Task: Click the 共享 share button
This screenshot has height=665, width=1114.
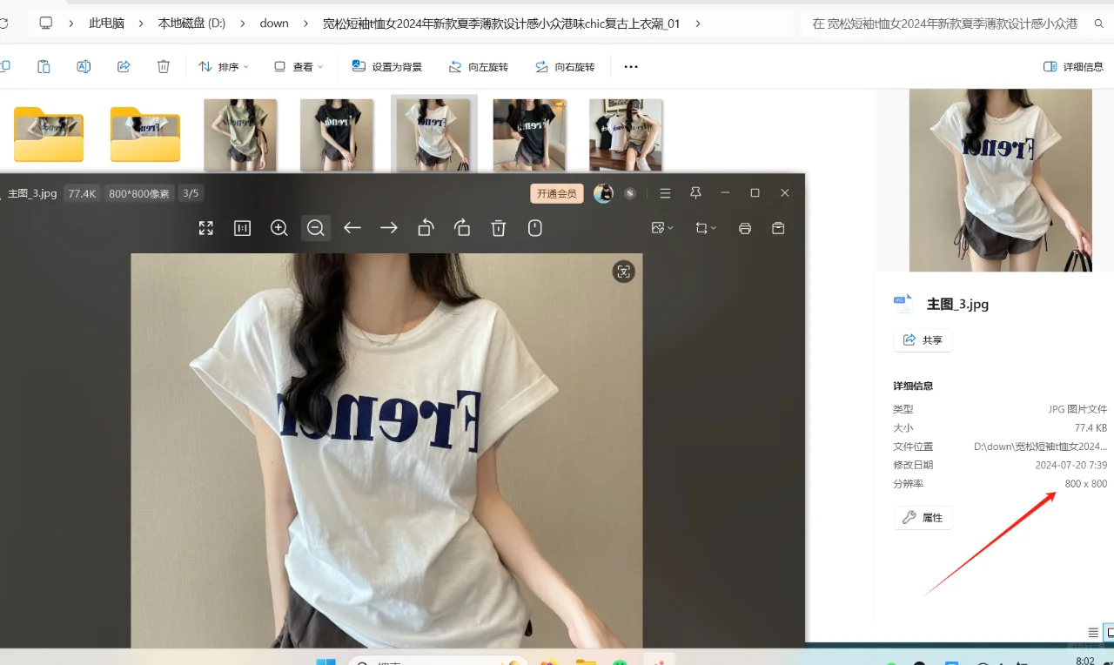Action: coord(923,339)
